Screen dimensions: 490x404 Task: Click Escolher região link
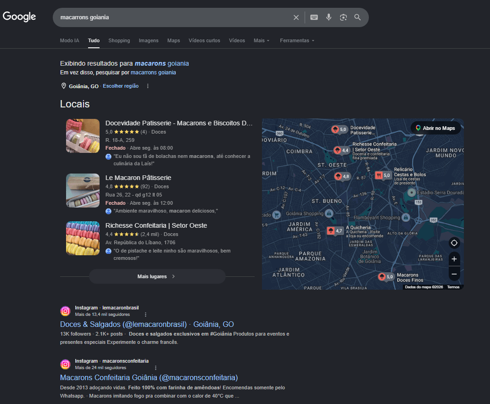tap(121, 86)
